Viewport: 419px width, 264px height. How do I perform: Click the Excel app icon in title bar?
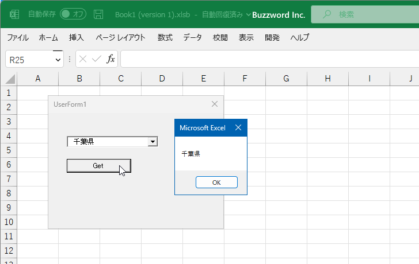coord(14,14)
